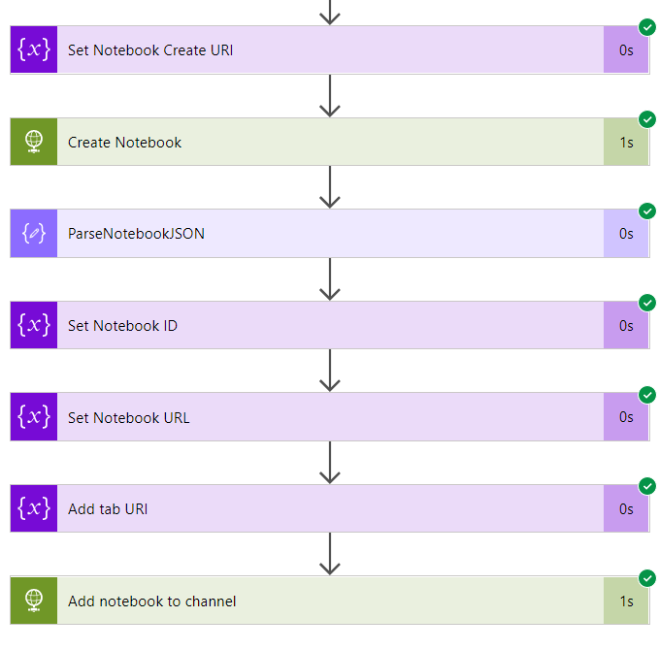The image size is (659, 650).
Task: Click the globe icon on Add notebook to channel
Action: coord(34,601)
